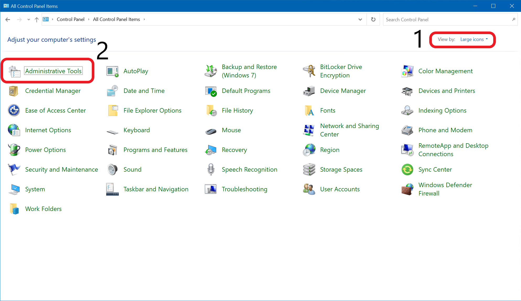The width and height of the screenshot is (521, 301).
Task: Open the Ease of Access Center icon
Action: point(14,111)
